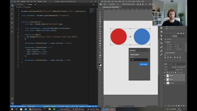Toggle the Auto-Select checkbox
Screen dimensions: 197x111
pos(109,4)
